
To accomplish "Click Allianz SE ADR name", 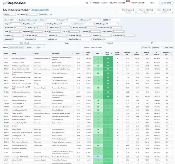I will click(x=16, y=129).
